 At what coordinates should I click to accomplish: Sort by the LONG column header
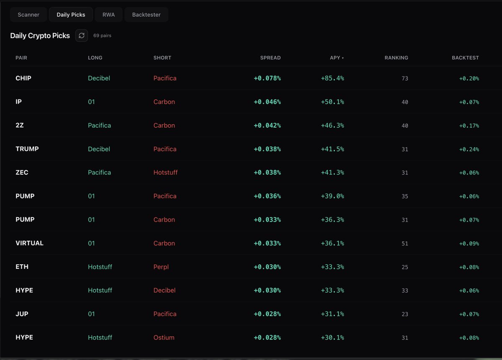tap(95, 58)
